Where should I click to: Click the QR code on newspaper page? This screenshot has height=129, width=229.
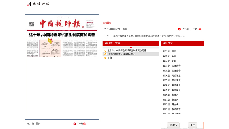point(32,24)
